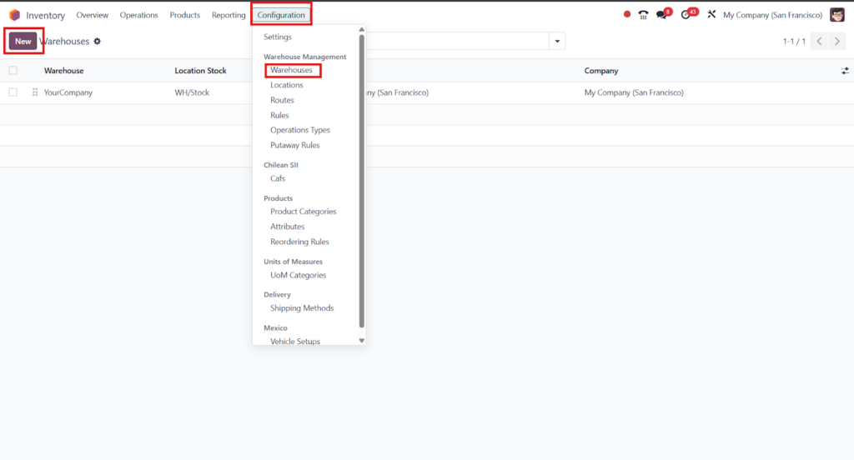Click the Warehouses breadcrumb title
854x460 pixels.
[64, 42]
